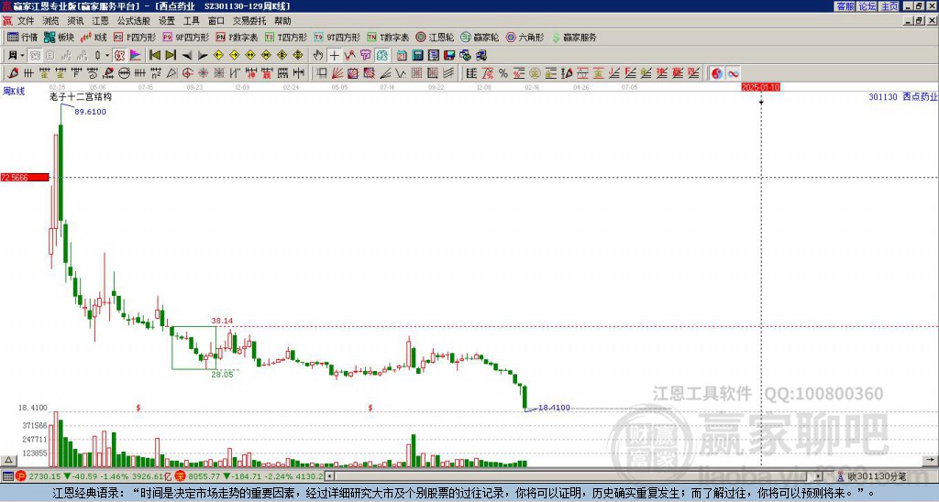Open the 行情 market quotes view

click(x=22, y=37)
